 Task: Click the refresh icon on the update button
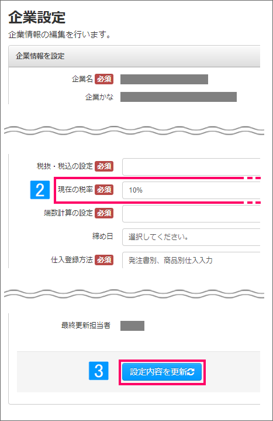(x=191, y=372)
